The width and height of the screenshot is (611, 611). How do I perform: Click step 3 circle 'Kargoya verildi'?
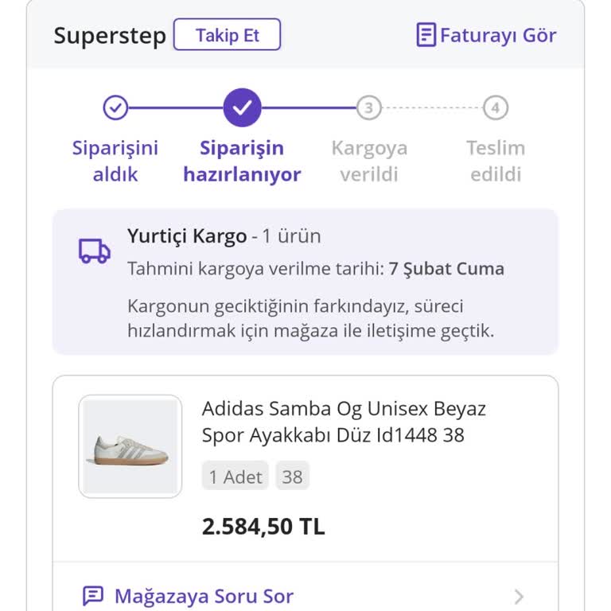pyautogui.click(x=368, y=107)
